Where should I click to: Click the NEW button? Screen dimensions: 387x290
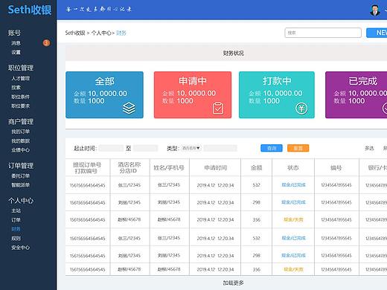[x=377, y=33]
